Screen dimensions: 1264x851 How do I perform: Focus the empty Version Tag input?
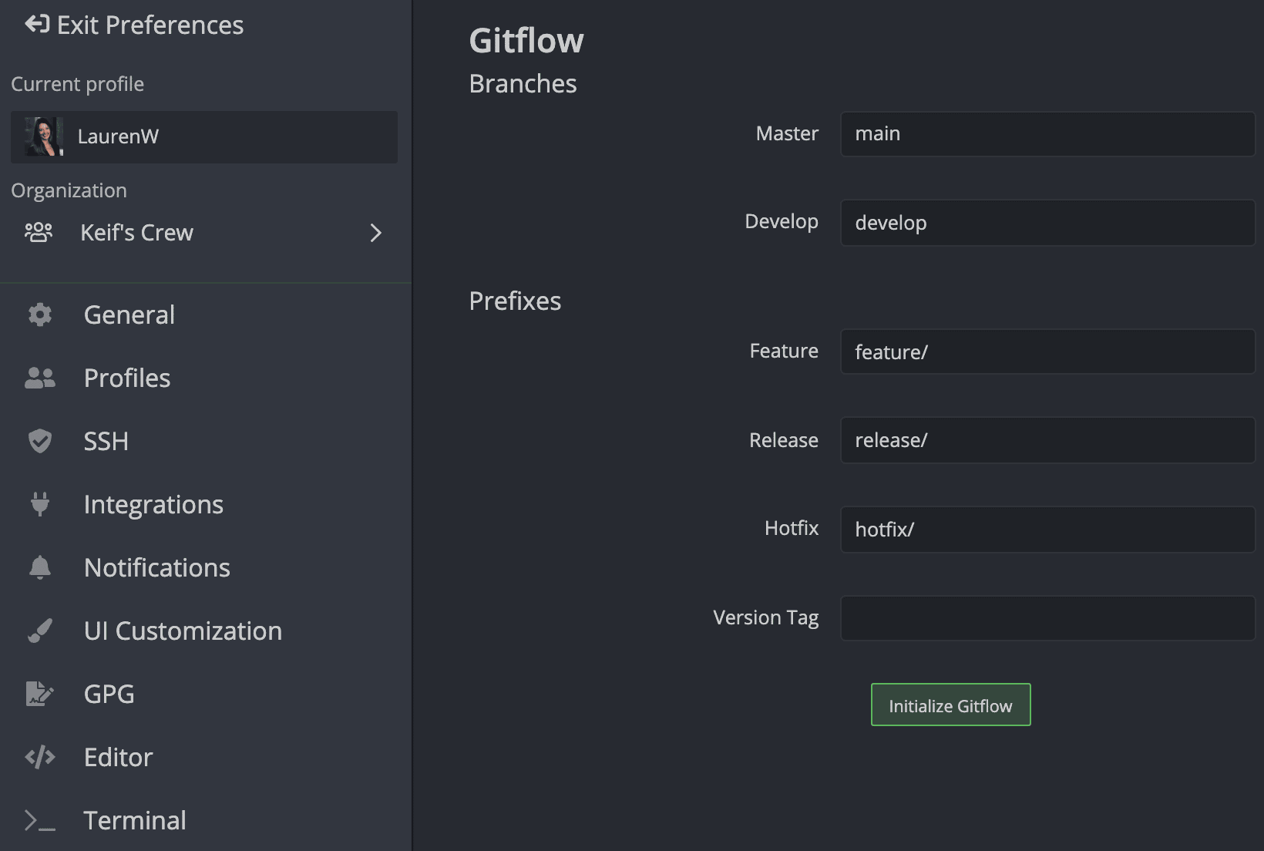pyautogui.click(x=1047, y=617)
